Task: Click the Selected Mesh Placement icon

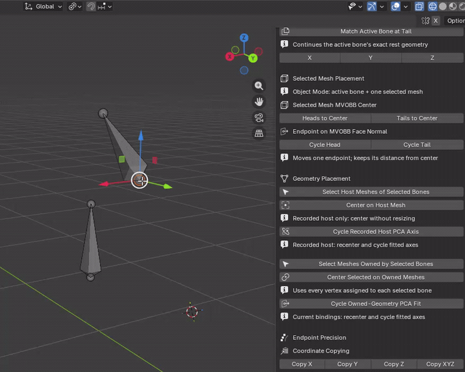Action: tap(284, 78)
